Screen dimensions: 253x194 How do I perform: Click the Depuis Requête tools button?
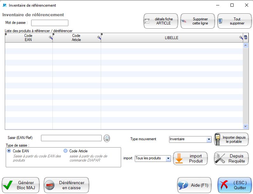231,158
